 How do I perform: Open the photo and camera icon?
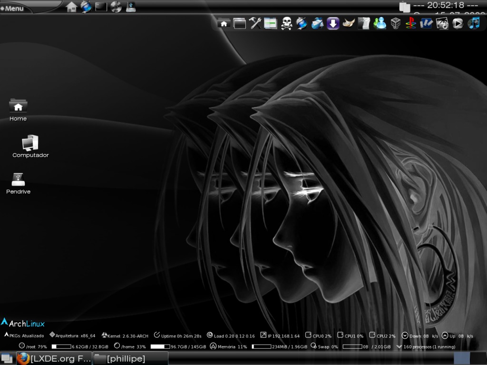(x=442, y=23)
